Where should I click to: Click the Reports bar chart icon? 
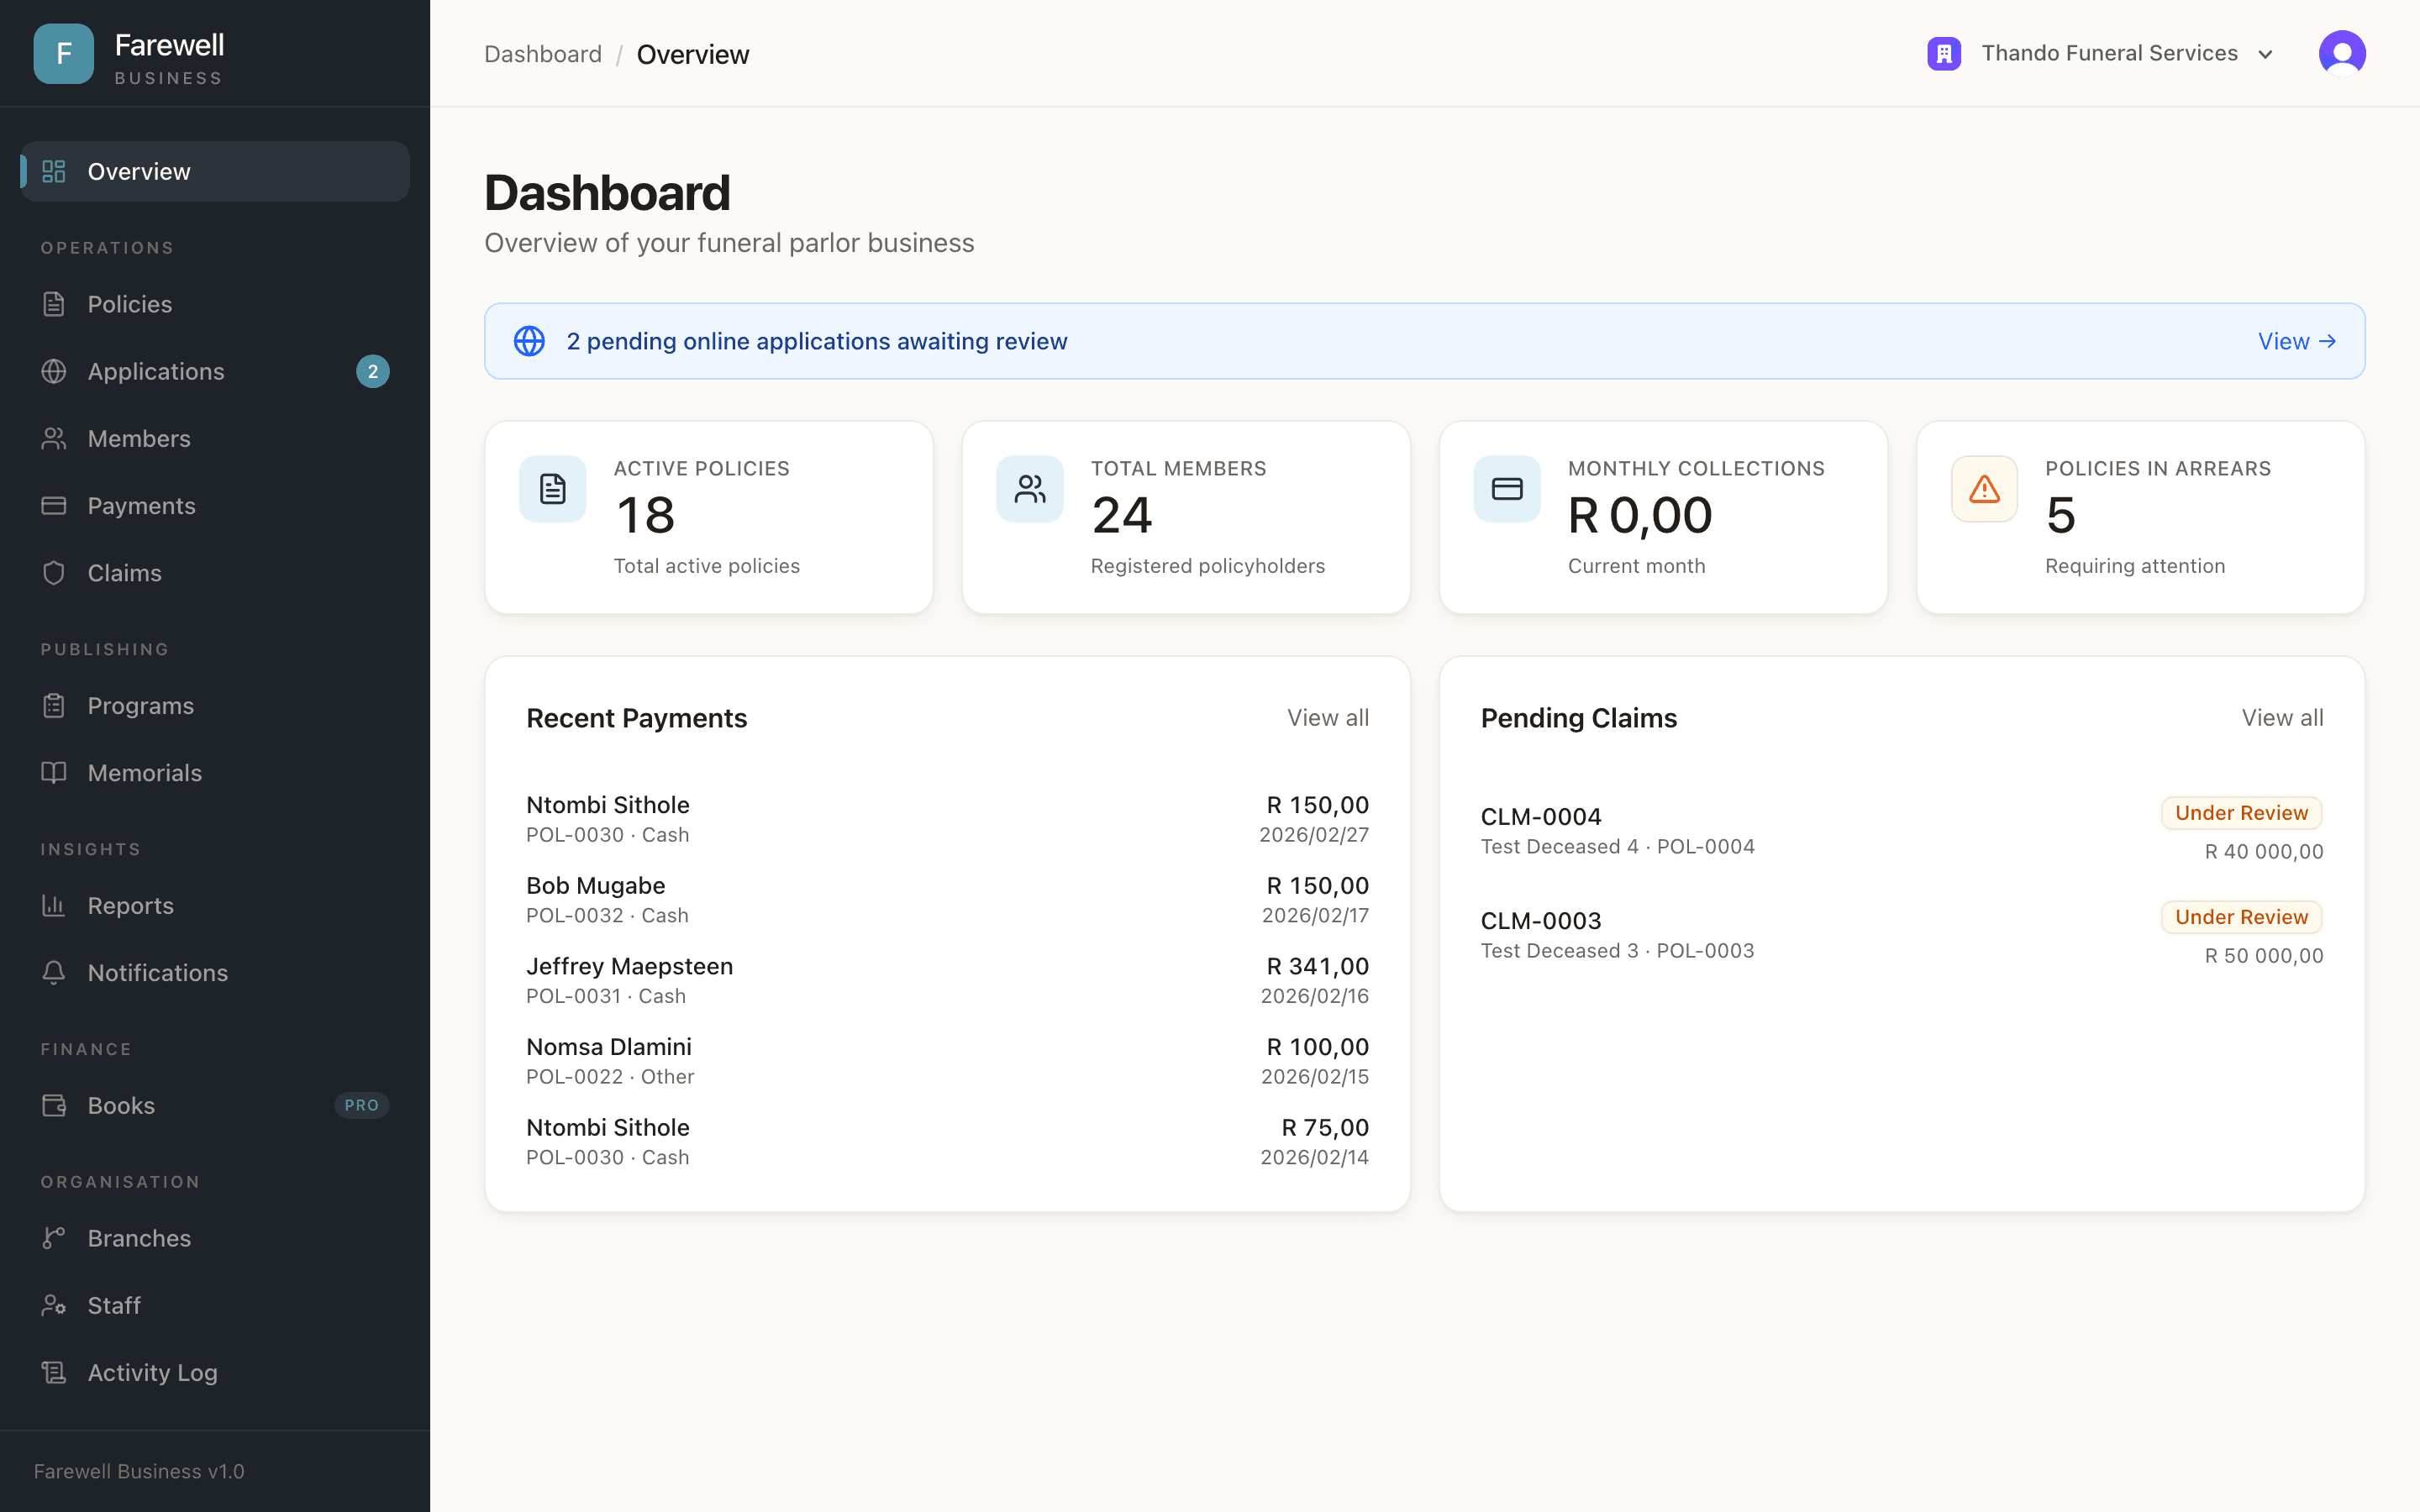point(54,906)
